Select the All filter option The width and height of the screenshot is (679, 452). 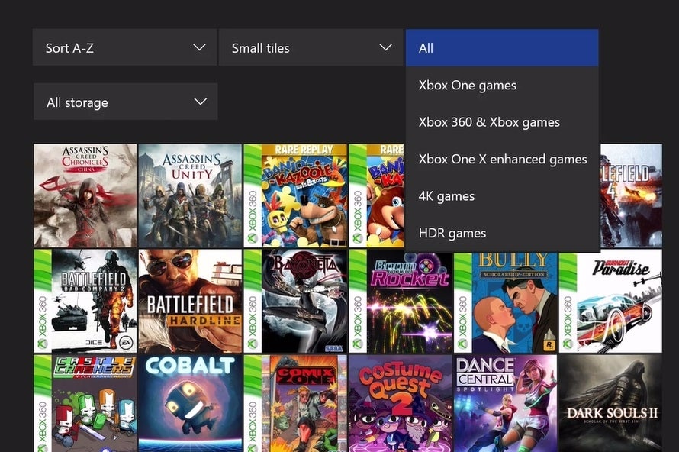pyautogui.click(x=502, y=47)
